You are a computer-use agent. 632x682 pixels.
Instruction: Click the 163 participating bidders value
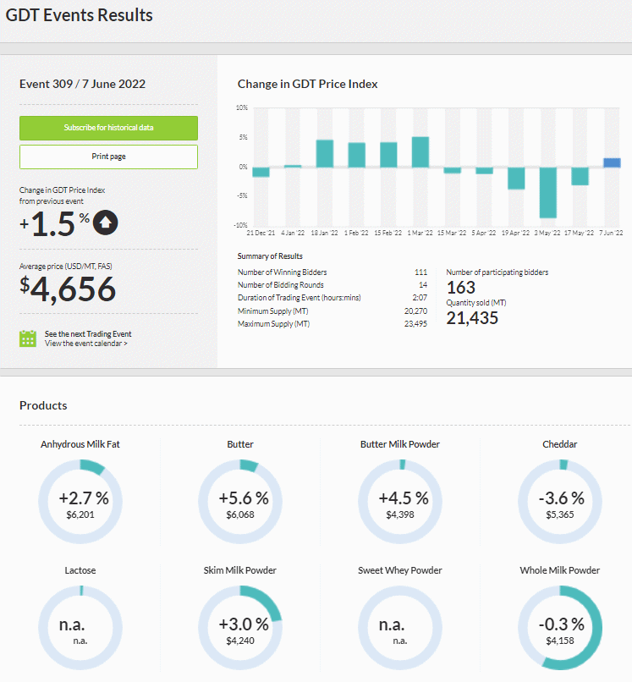[x=461, y=288]
